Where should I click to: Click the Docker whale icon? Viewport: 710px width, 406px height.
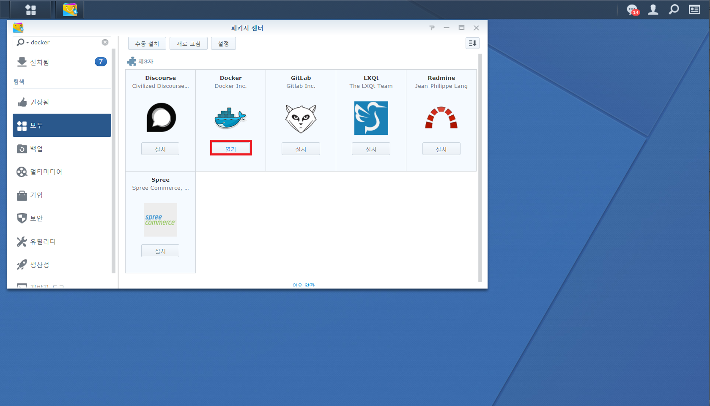click(x=230, y=118)
